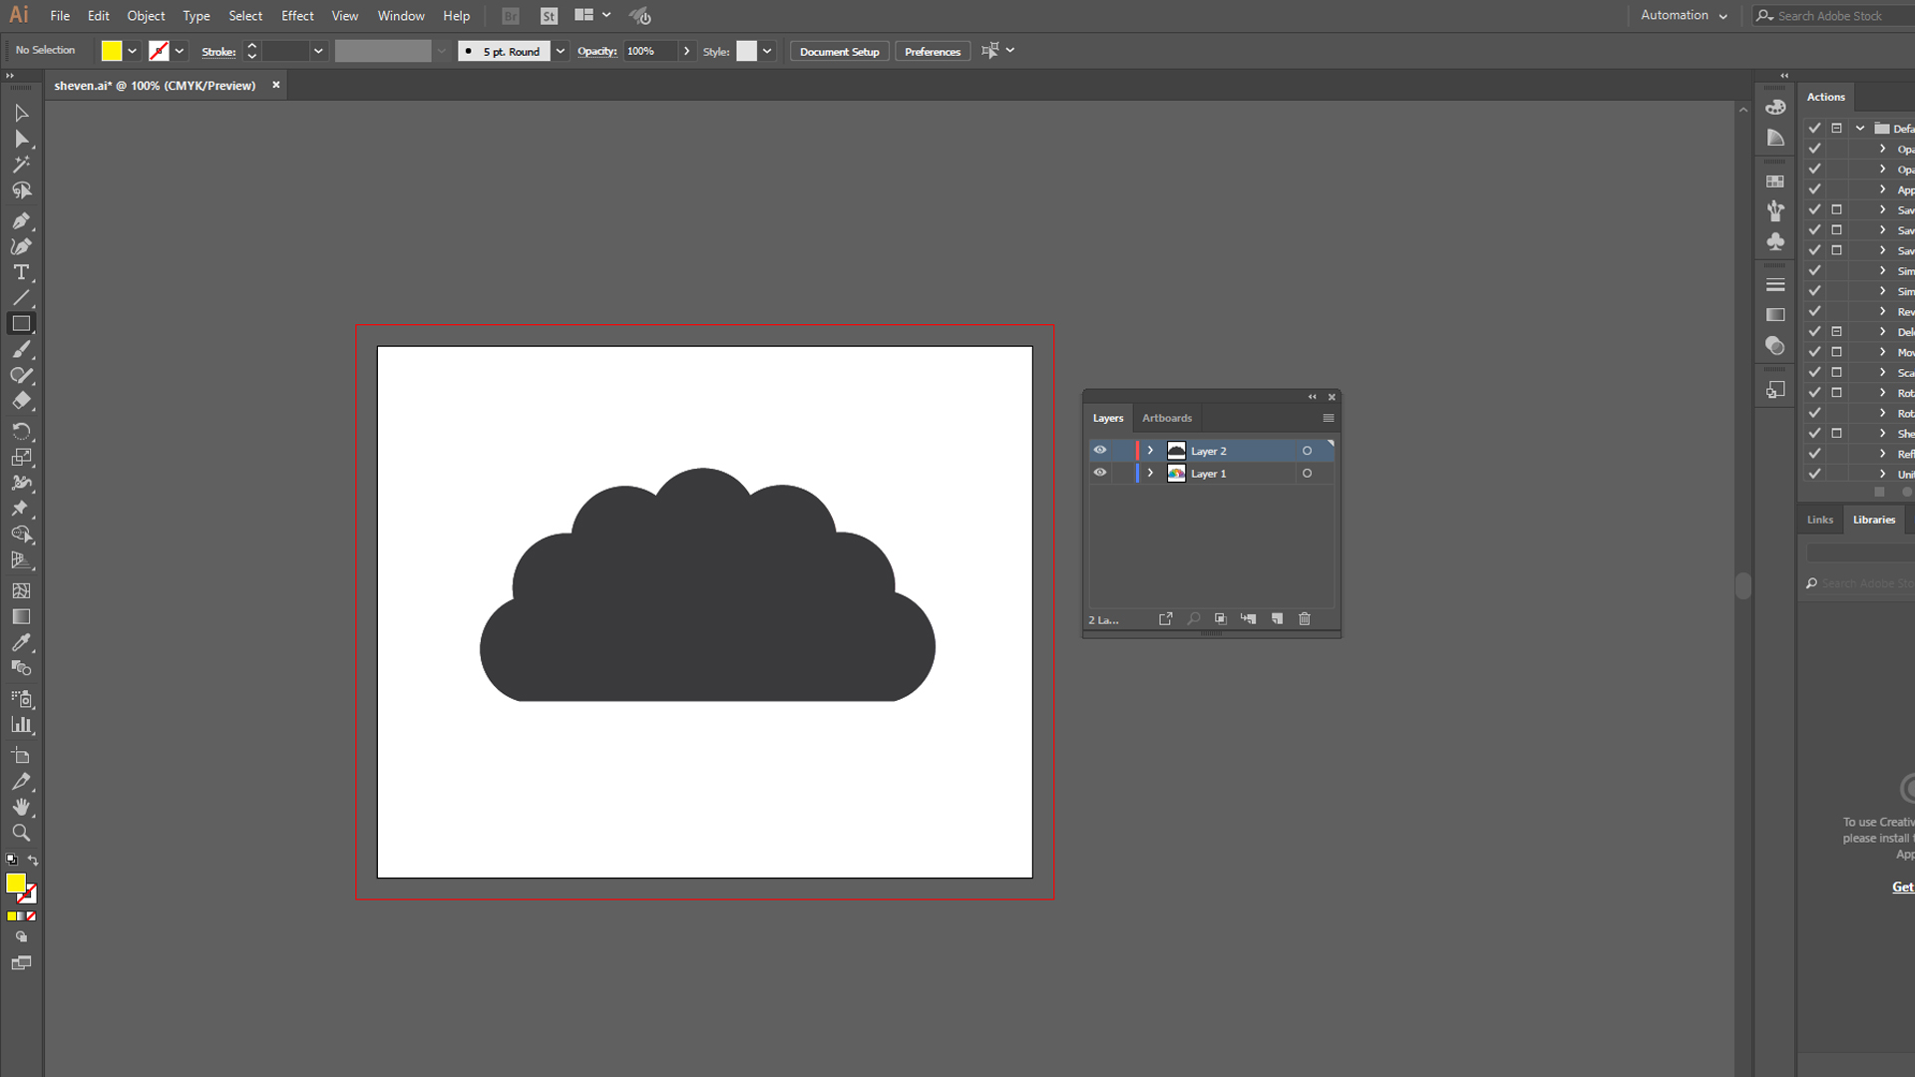1915x1077 pixels.
Task: Open the Window menu
Action: [400, 15]
